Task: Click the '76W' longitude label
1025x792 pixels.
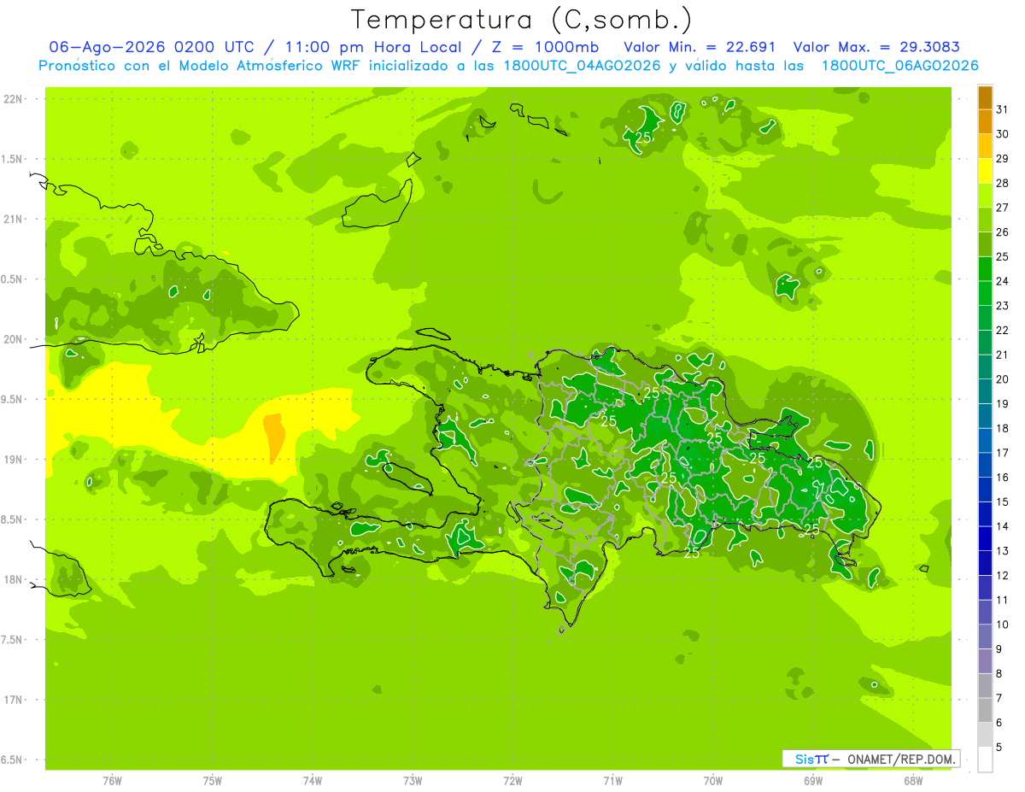Action: [112, 782]
